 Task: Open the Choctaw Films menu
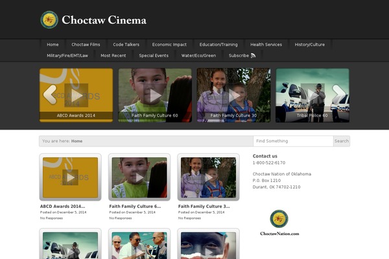tap(86, 45)
